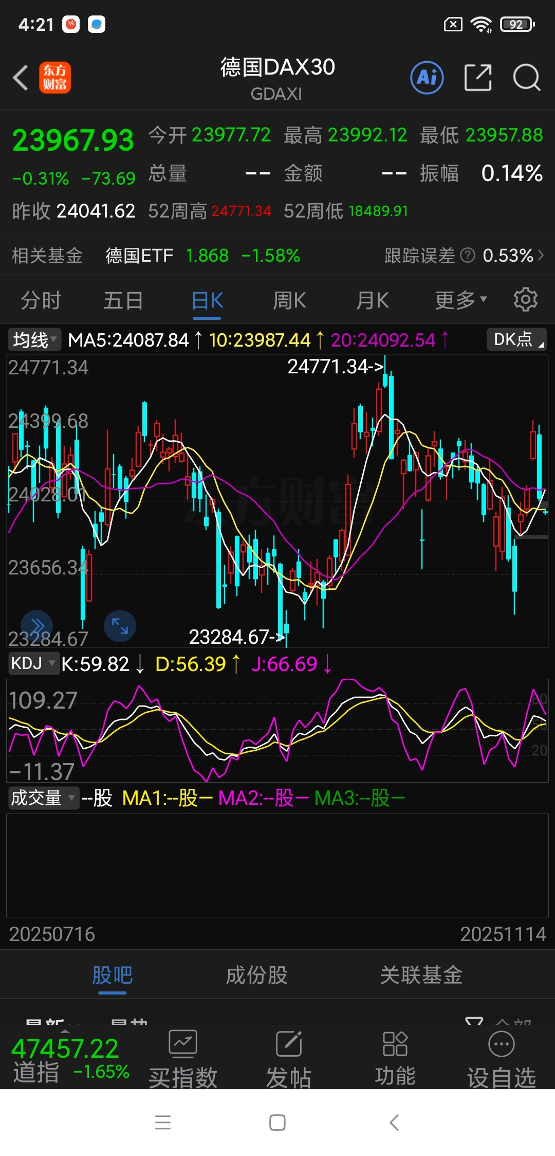
Task: Tap the Wi-Fi status icon
Action: point(482,24)
